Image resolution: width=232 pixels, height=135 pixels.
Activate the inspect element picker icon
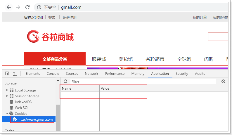(x=7, y=74)
